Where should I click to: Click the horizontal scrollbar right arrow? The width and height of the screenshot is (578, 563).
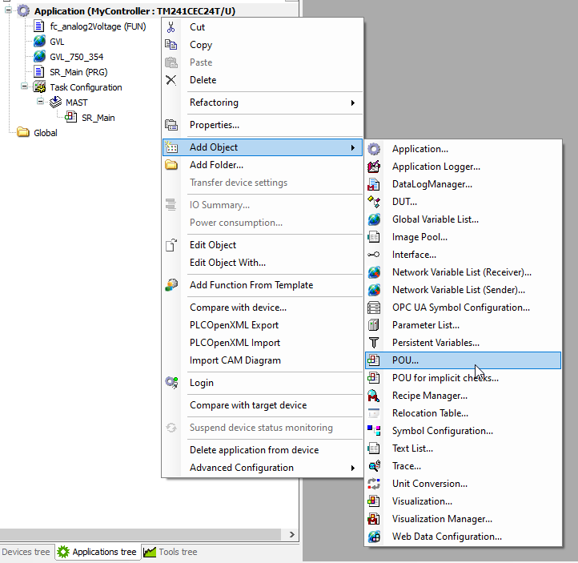point(292,534)
